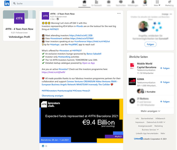
Task: Open the GSMA page title
Action: click(x=141, y=79)
